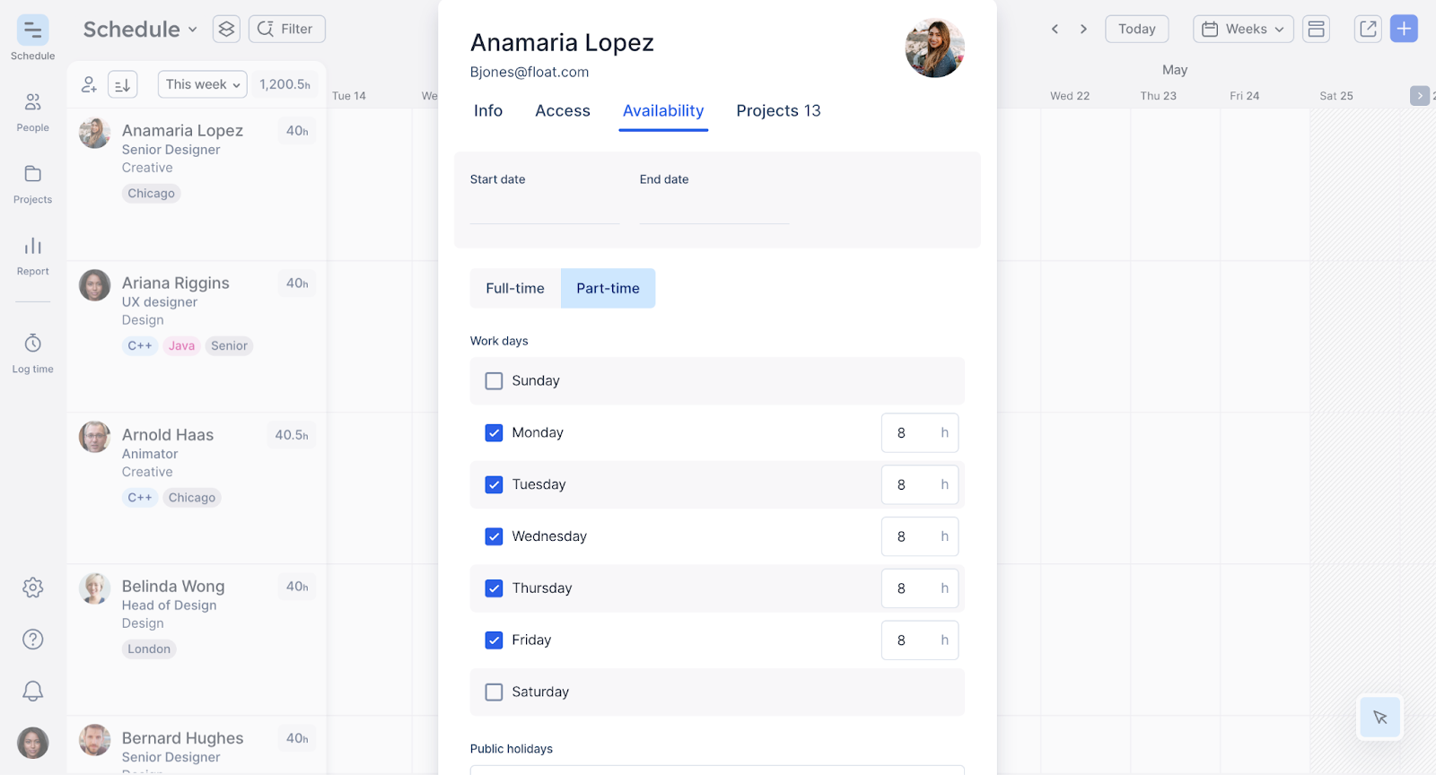Jump to Today on the schedule
The image size is (1436, 775).
click(x=1136, y=29)
